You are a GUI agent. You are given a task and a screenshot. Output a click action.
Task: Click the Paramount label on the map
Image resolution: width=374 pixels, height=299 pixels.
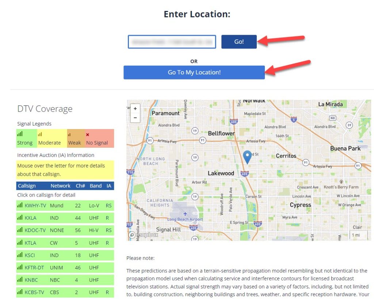(165, 113)
